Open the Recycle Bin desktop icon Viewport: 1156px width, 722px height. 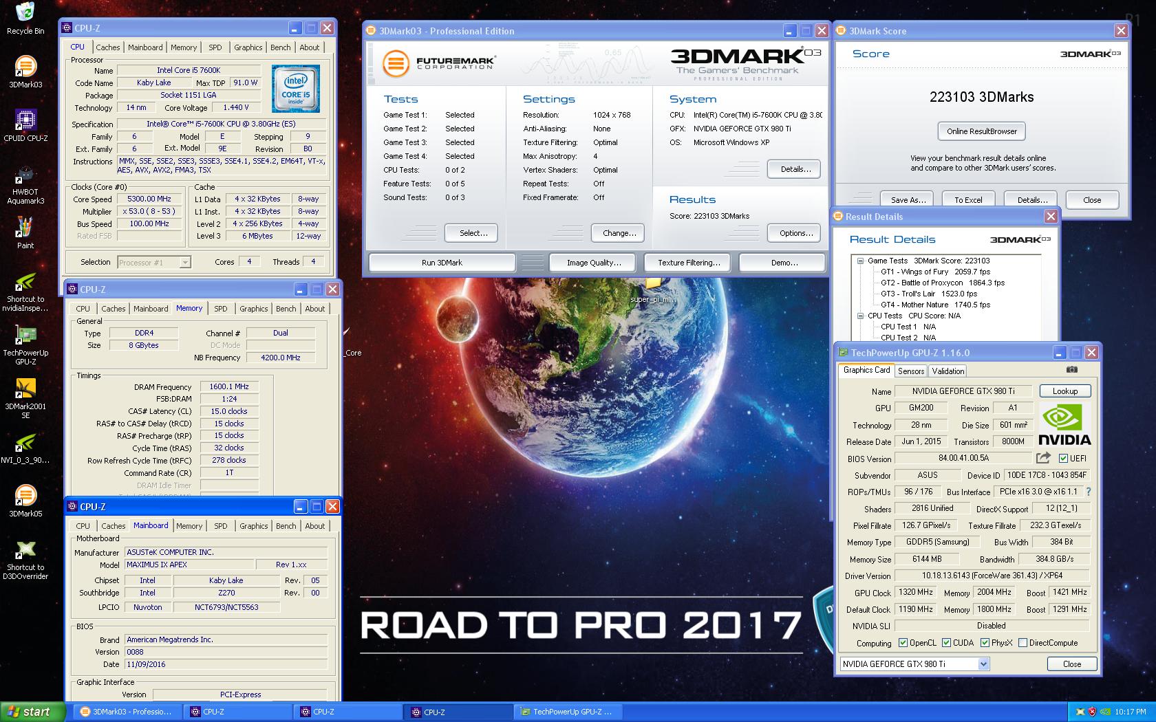click(25, 19)
